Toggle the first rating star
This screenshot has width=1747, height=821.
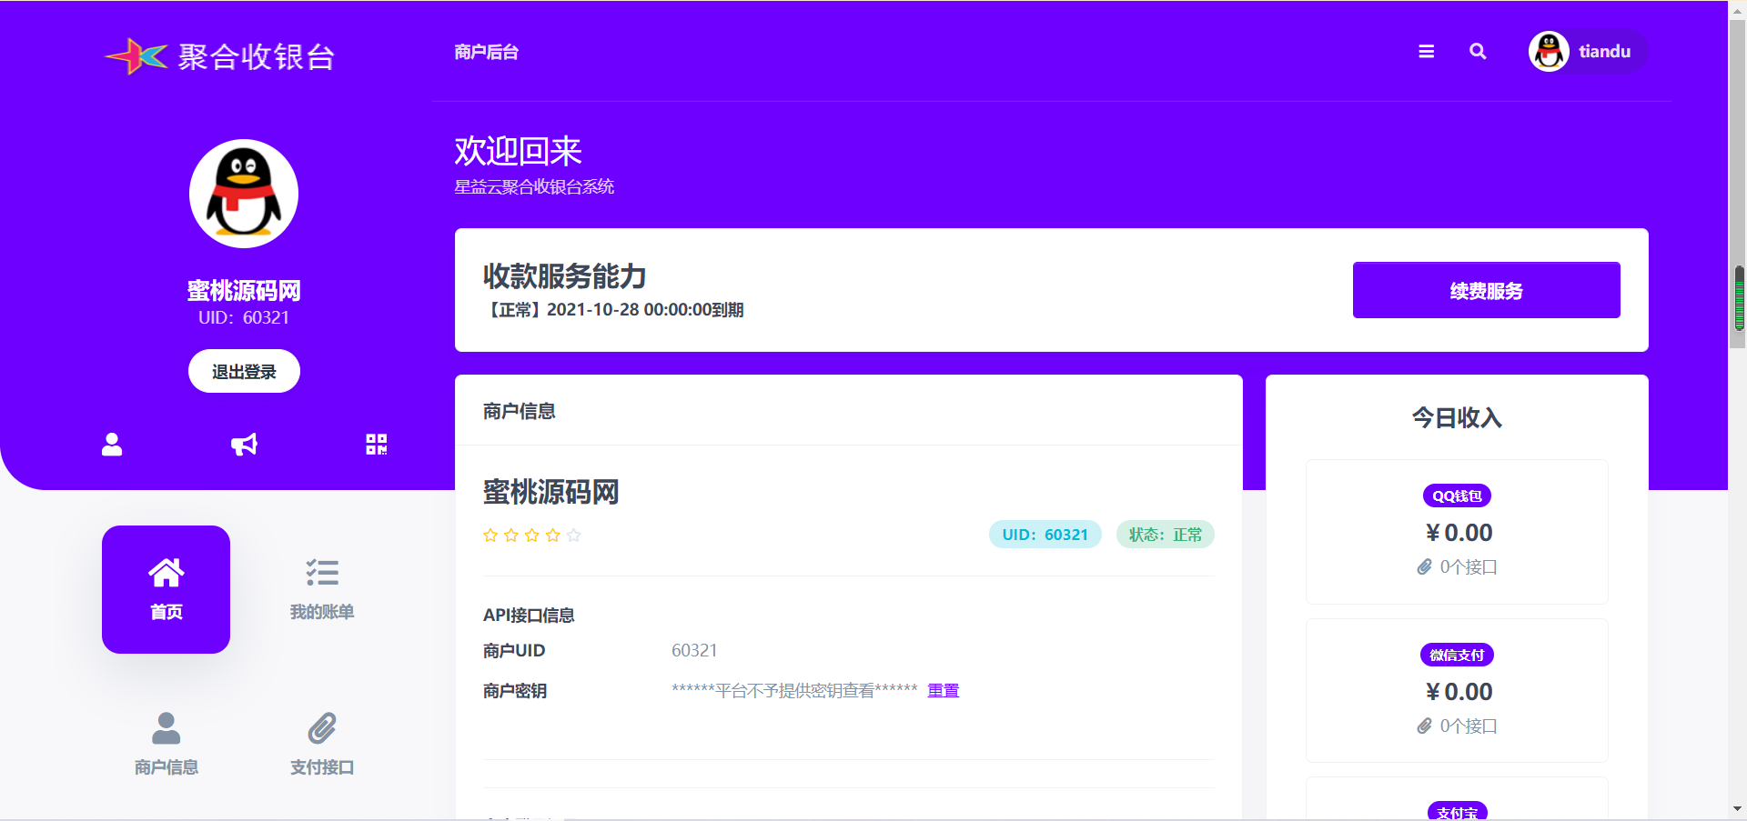click(x=489, y=536)
